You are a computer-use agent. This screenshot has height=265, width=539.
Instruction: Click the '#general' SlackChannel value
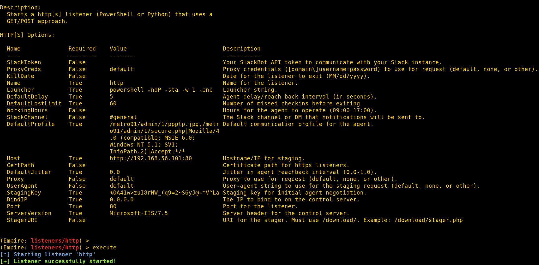[x=123, y=117]
